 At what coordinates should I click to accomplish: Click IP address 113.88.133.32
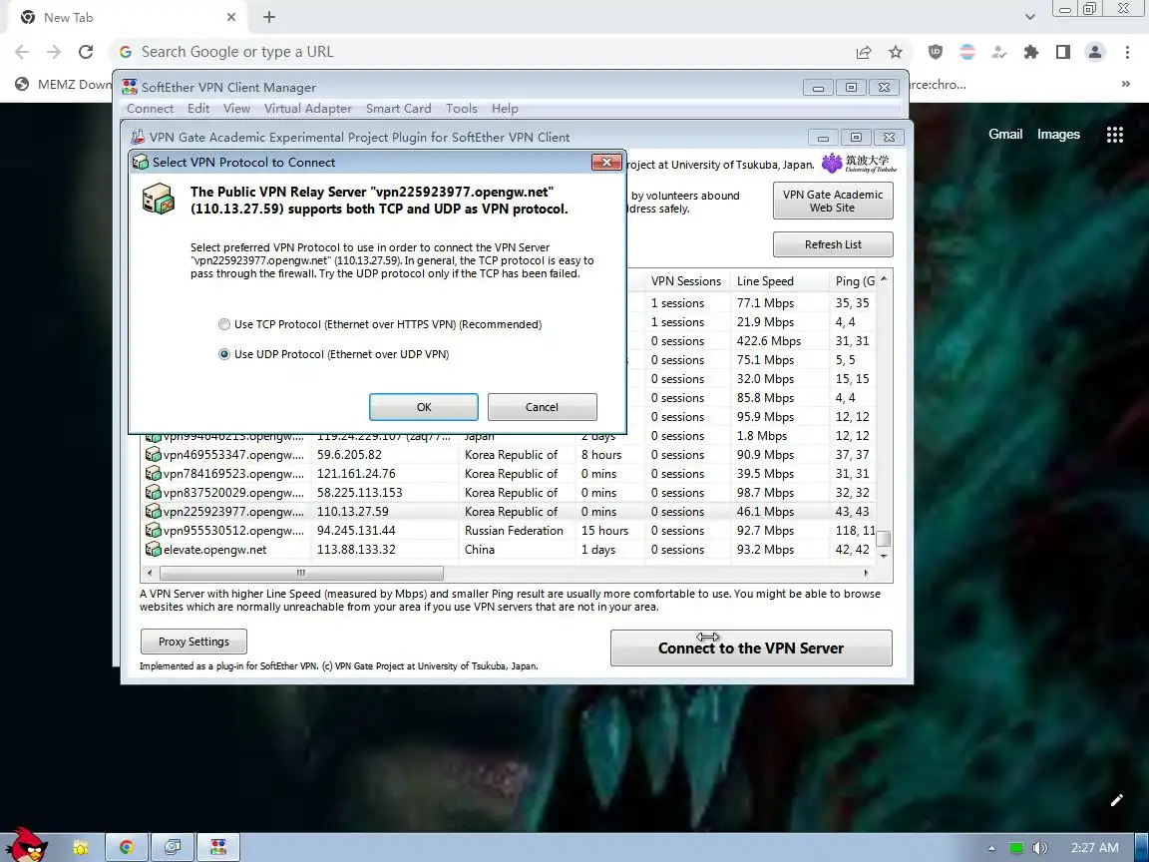[356, 550]
